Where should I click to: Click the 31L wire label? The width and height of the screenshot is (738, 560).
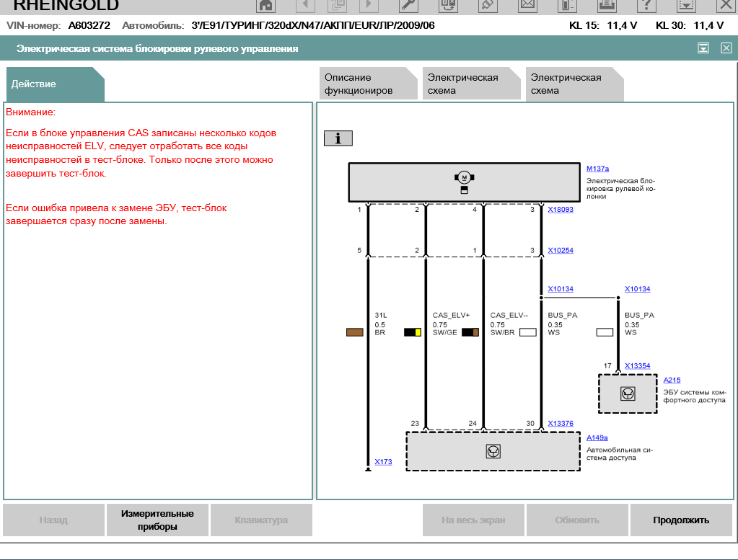381,315
